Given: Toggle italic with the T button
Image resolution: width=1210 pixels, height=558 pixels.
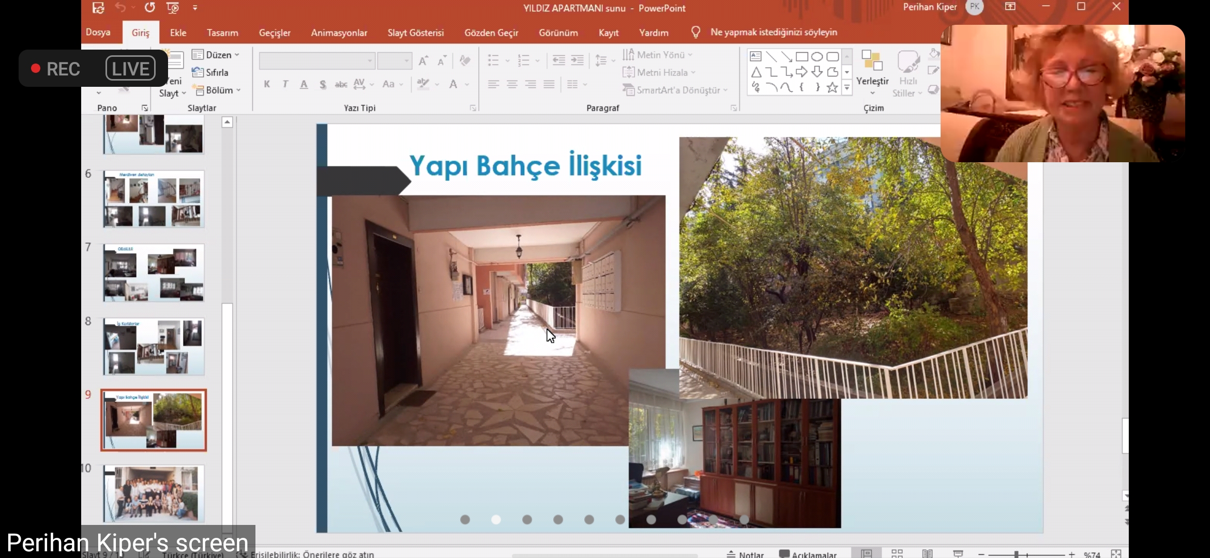Looking at the screenshot, I should pyautogui.click(x=285, y=84).
